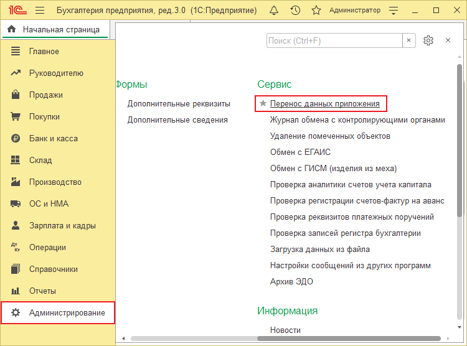
Task: Open the Операции section
Action: click(47, 248)
